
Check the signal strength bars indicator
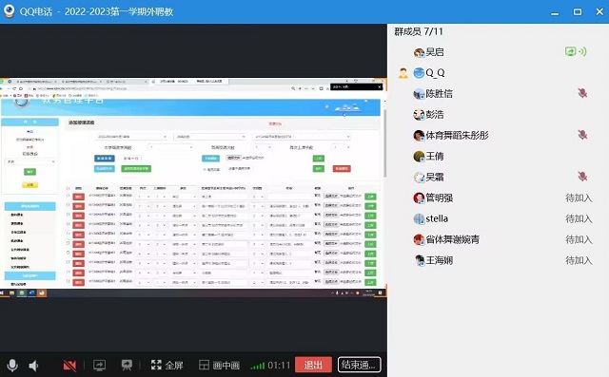[x=258, y=366]
